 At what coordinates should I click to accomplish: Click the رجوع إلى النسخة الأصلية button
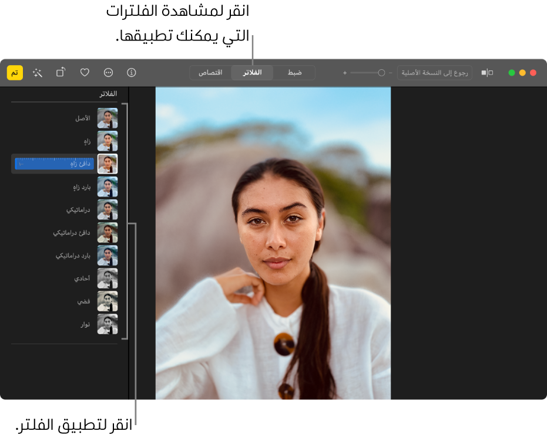(434, 73)
